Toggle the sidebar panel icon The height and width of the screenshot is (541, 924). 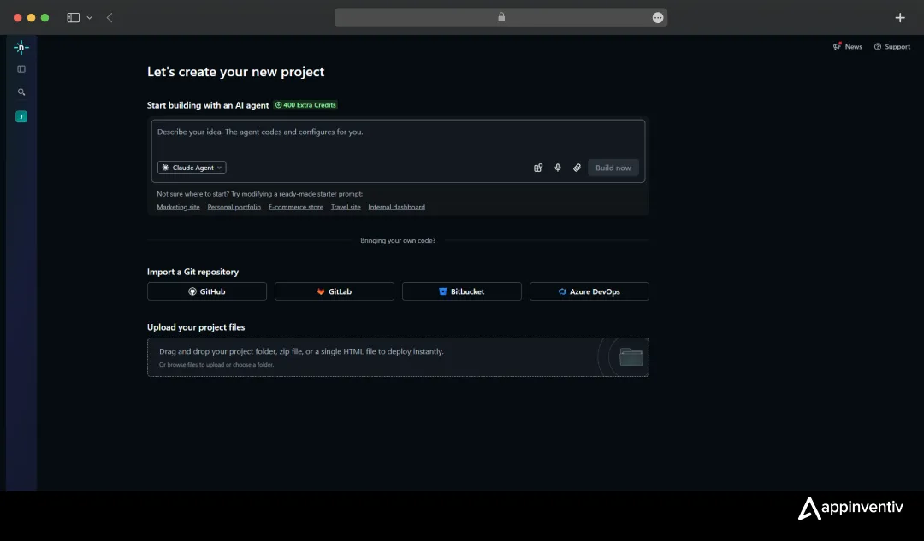(21, 68)
